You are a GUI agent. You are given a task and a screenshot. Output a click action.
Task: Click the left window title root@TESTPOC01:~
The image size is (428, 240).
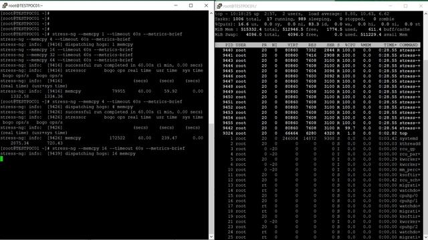pyautogui.click(x=25, y=6)
